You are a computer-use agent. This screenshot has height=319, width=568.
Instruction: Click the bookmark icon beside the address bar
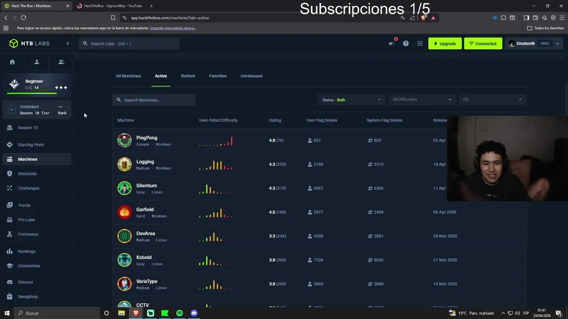pyautogui.click(x=113, y=18)
